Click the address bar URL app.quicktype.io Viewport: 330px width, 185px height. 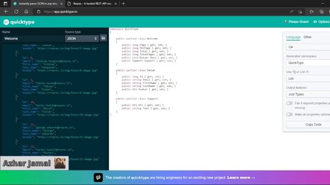tap(60, 12)
